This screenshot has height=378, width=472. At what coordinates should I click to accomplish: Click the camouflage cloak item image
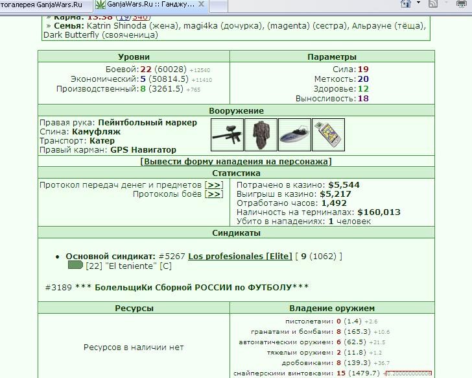(x=261, y=134)
